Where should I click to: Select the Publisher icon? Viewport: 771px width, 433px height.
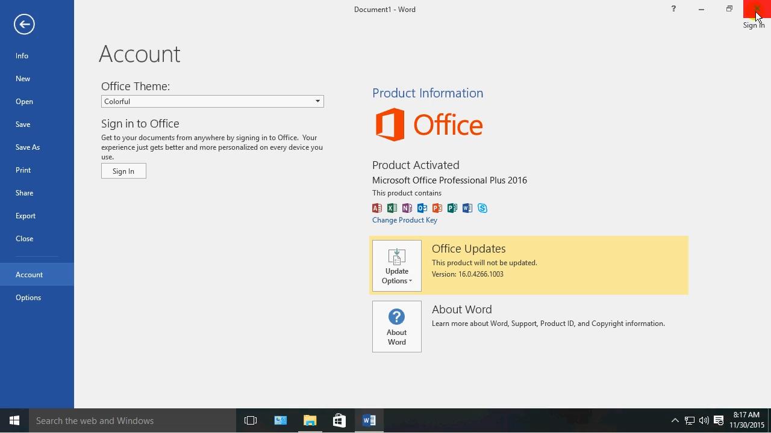pyautogui.click(x=452, y=207)
